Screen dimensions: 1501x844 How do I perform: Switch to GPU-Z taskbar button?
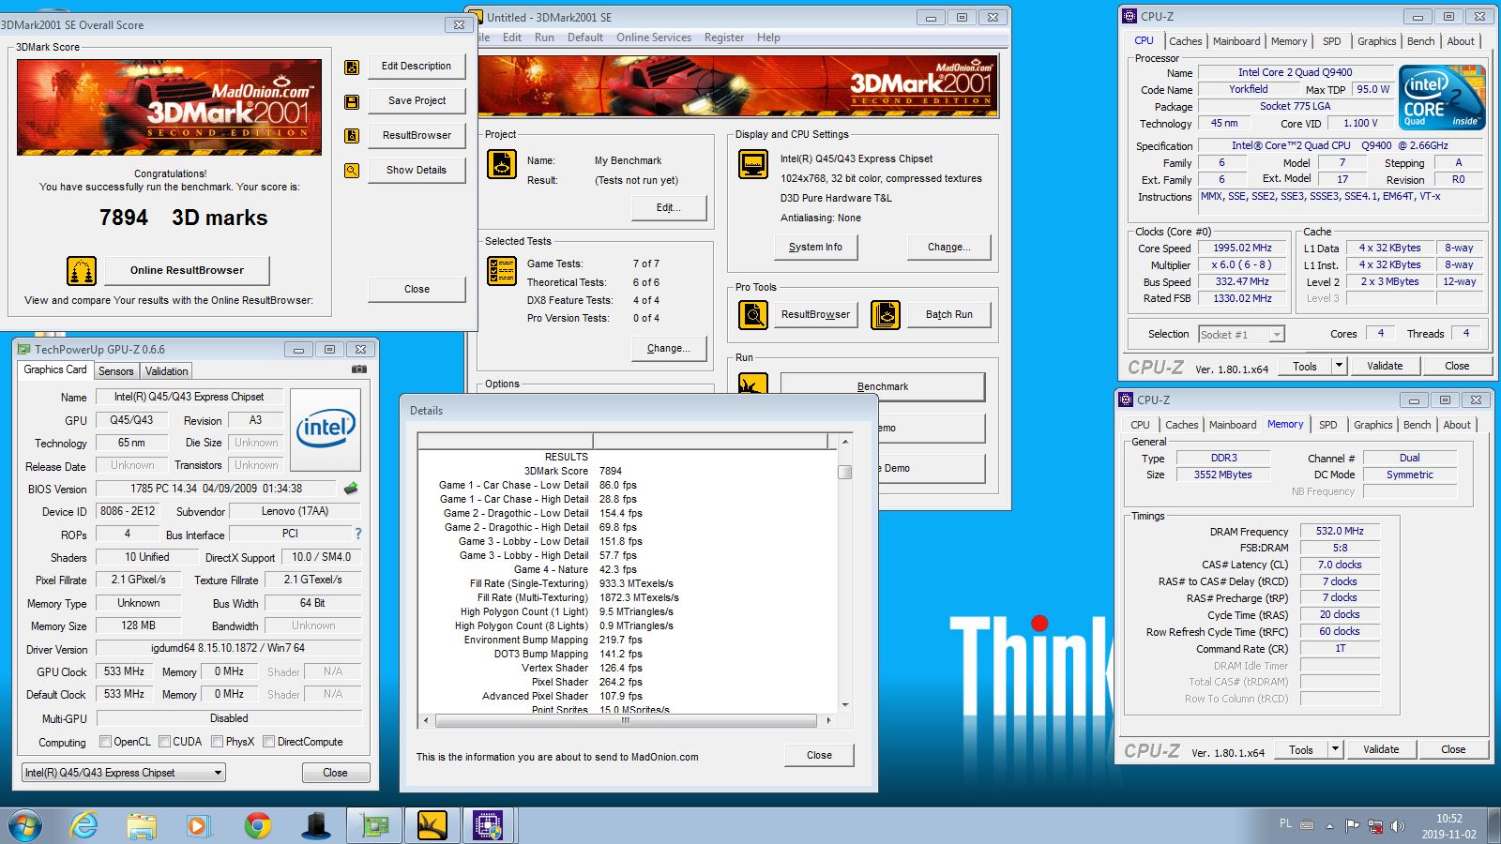374,825
